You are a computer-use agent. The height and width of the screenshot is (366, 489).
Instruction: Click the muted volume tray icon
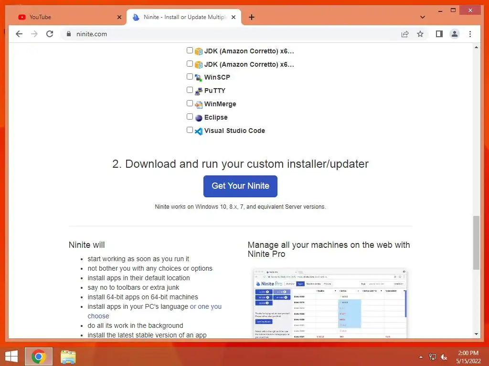point(444,357)
